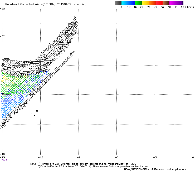This screenshot has height=171, width=195.
Task: Click the brown 35-40 knots color band
Action: click(x=166, y=3)
